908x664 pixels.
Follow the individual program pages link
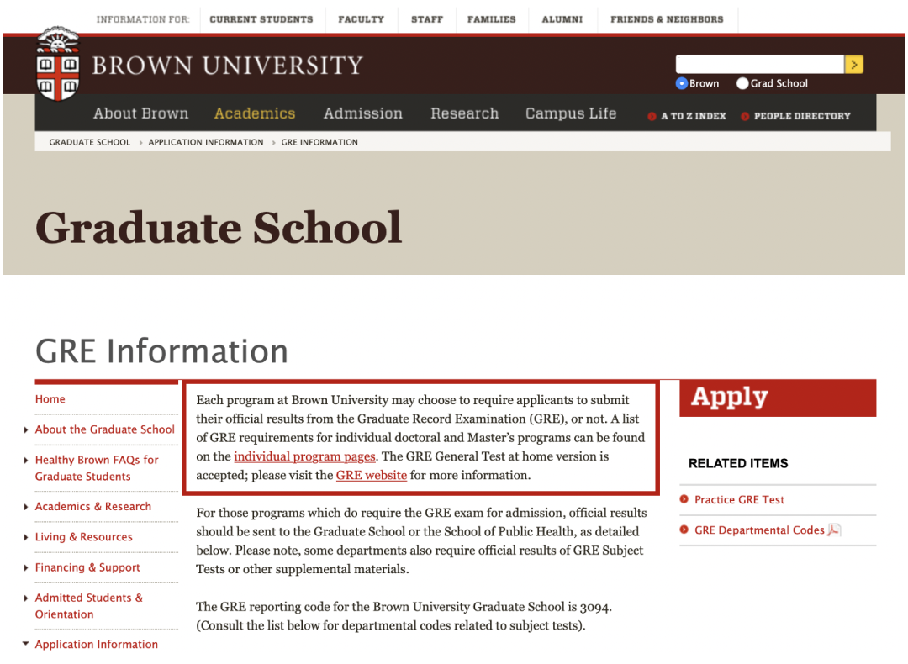(304, 456)
